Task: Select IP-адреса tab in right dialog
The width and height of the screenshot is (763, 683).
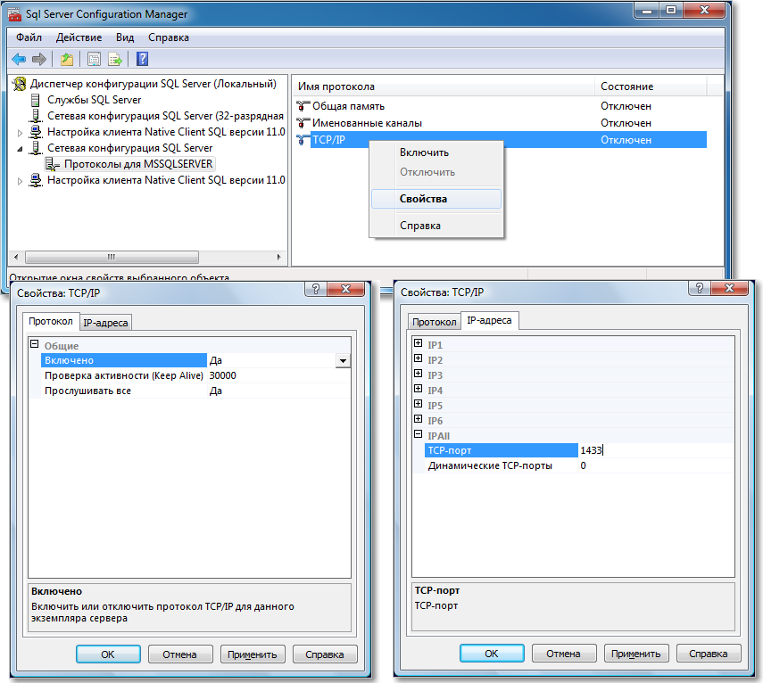Action: click(x=489, y=320)
